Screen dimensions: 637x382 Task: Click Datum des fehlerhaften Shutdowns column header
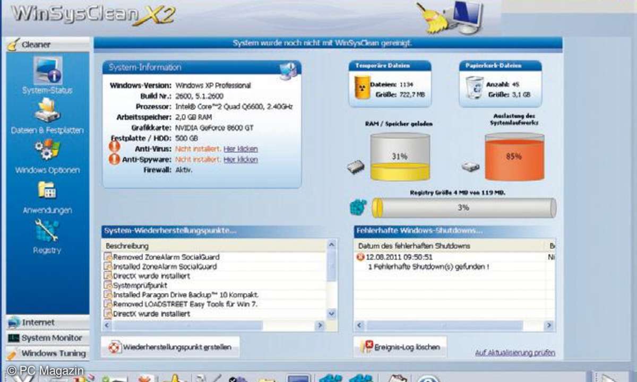[450, 246]
